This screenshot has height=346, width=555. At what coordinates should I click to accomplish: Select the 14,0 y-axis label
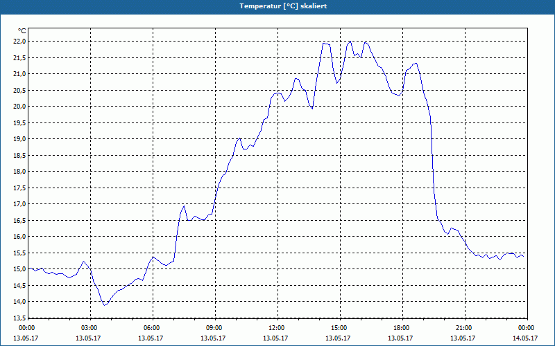pos(20,301)
